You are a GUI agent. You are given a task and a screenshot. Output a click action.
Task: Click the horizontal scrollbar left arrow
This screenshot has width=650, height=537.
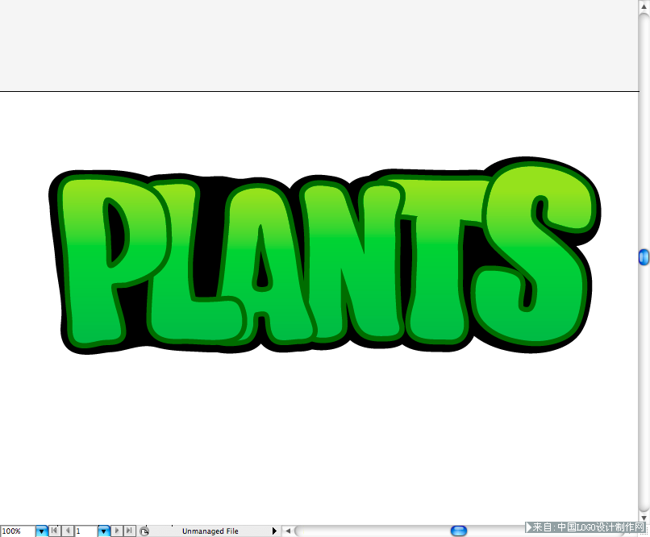[288, 531]
